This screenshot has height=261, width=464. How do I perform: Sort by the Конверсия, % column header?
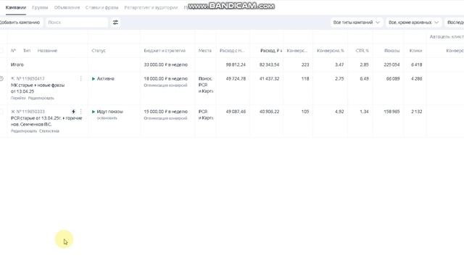(x=331, y=51)
